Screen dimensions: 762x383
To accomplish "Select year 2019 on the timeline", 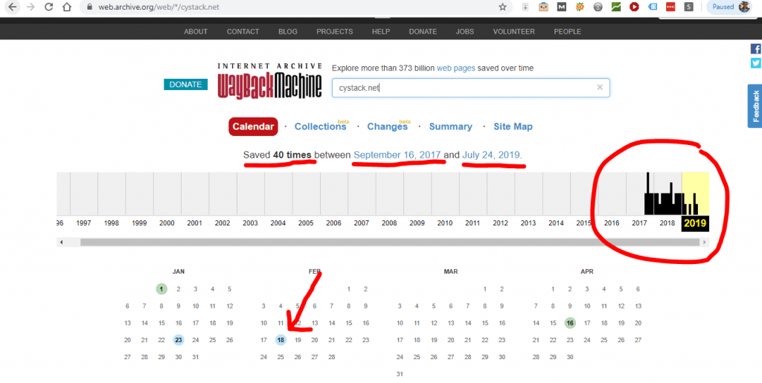I will (x=695, y=223).
